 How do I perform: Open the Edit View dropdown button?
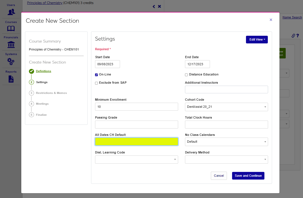(x=256, y=40)
